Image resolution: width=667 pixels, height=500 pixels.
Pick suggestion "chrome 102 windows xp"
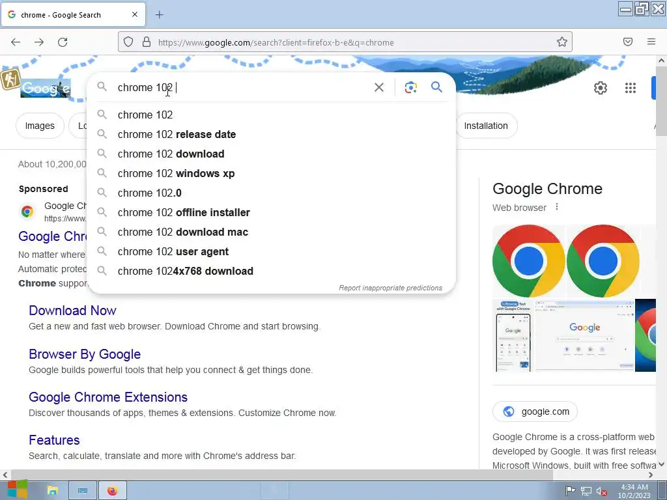click(271, 173)
